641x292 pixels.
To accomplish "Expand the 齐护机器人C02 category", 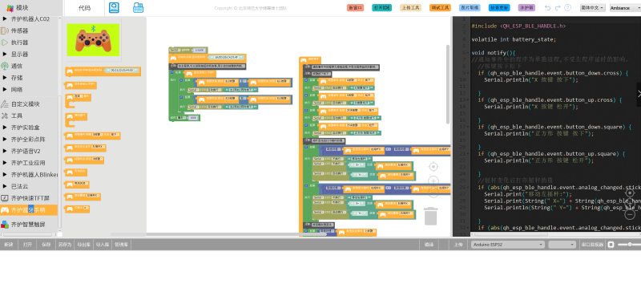I will (x=29, y=18).
